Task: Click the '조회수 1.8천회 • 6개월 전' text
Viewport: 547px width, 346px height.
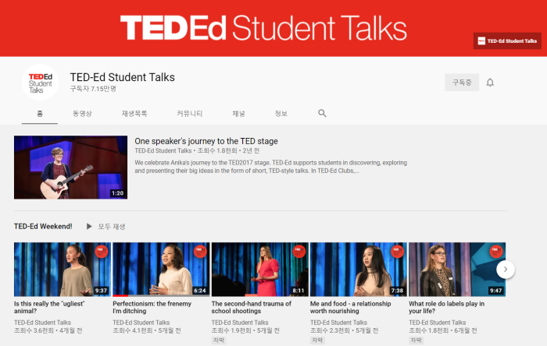Action: [x=443, y=330]
